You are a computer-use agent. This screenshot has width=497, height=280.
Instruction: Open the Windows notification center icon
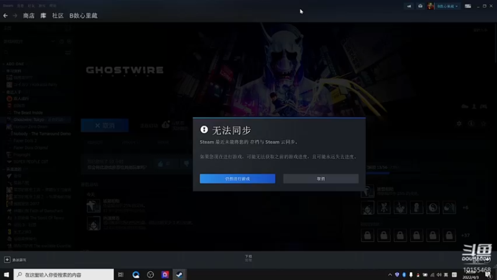point(488,274)
